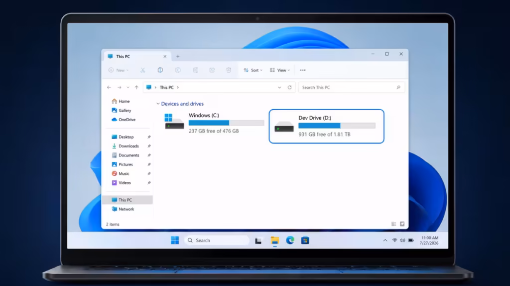Screen dimensions: 510x286
Task: Click the volume icon in system tray
Action: tap(402, 240)
